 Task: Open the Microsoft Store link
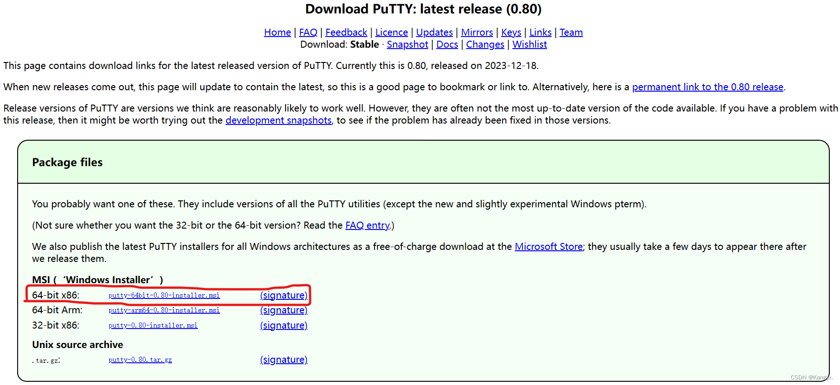pyautogui.click(x=549, y=247)
